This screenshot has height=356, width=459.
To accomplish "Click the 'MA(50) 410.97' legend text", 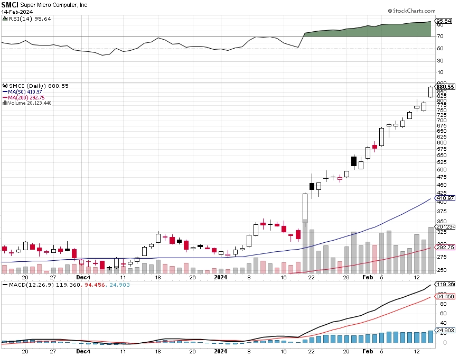I will (25, 92).
